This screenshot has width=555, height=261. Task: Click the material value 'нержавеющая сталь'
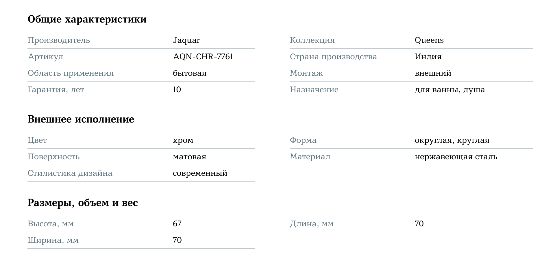coord(456,157)
